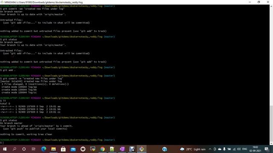Switch to OneNote on taskbar

(x=122, y=149)
